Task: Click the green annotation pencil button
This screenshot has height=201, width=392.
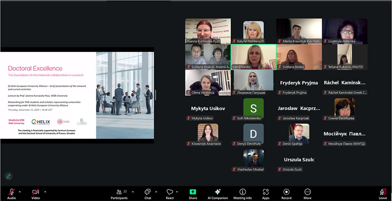Action: (x=8, y=176)
